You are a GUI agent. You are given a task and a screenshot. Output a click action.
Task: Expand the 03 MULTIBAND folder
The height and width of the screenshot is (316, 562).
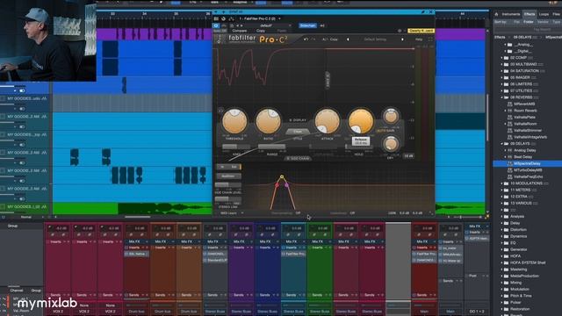click(x=501, y=64)
